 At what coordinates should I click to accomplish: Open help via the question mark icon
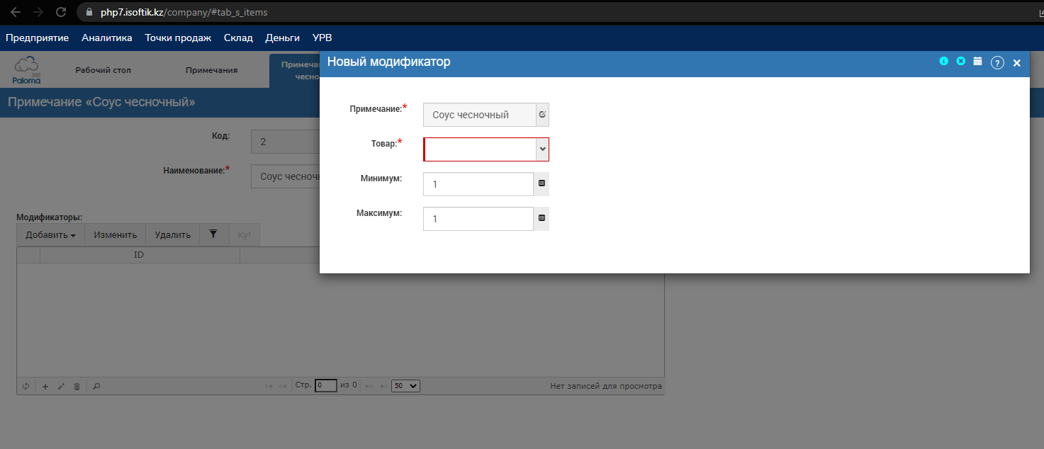[997, 63]
